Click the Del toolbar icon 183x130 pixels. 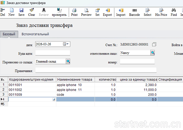[x=3, y=12]
